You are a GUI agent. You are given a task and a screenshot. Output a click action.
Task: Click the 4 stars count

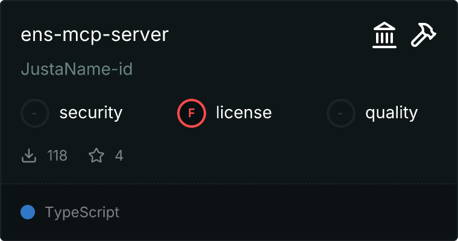[x=119, y=156]
